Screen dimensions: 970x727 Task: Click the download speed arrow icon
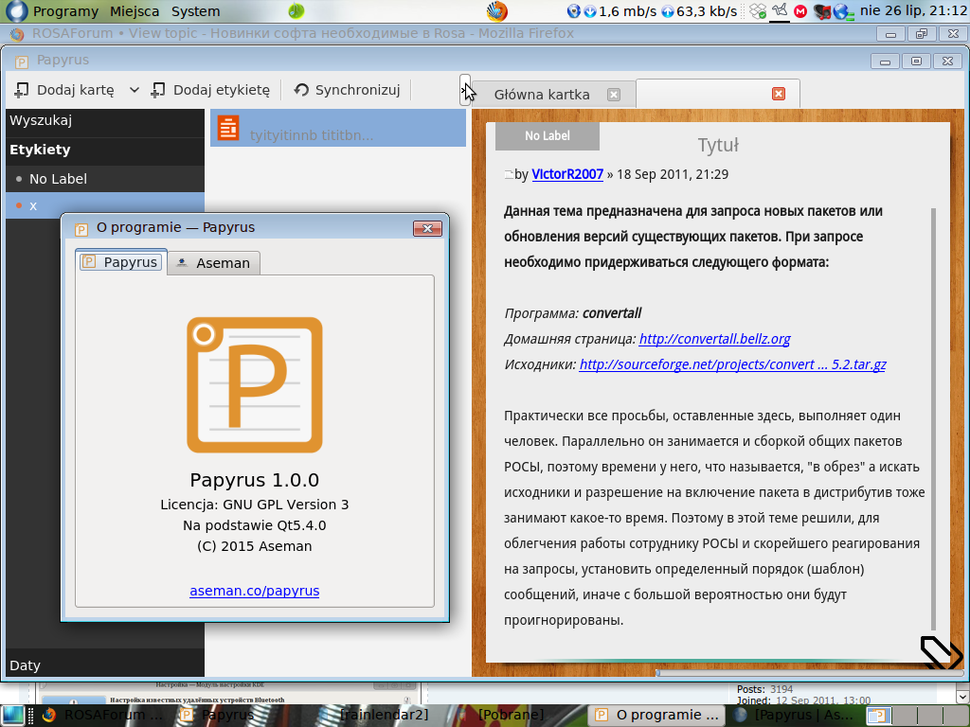click(589, 11)
